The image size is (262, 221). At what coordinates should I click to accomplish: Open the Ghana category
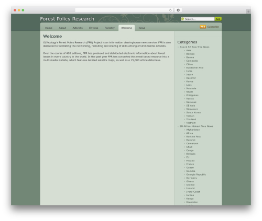(190, 181)
